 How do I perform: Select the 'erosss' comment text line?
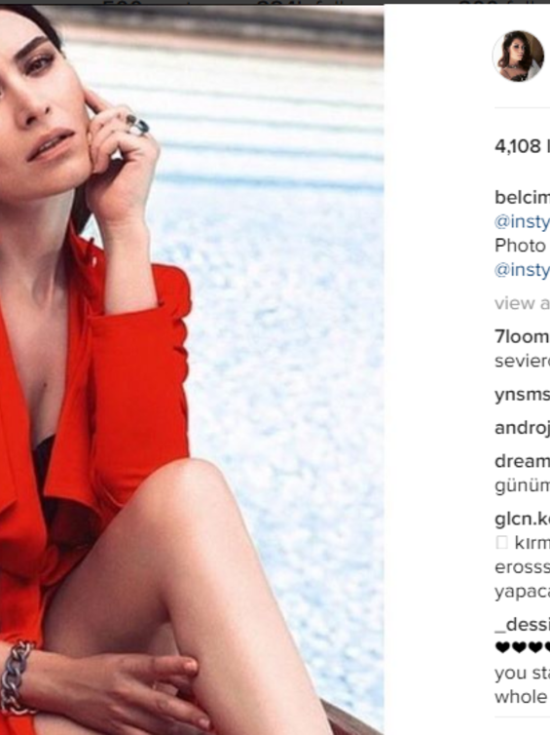coord(522,567)
